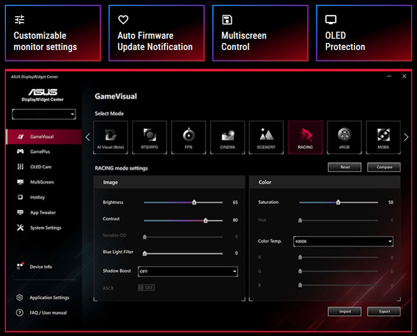Click the Reset button
This screenshot has height=336, width=417.
pyautogui.click(x=345, y=167)
